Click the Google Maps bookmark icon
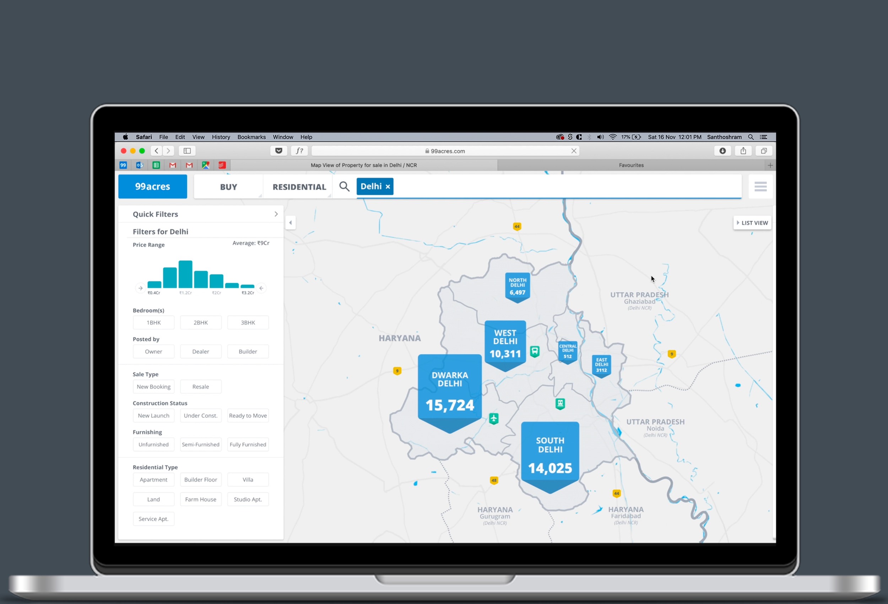This screenshot has height=604, width=888. pos(206,165)
